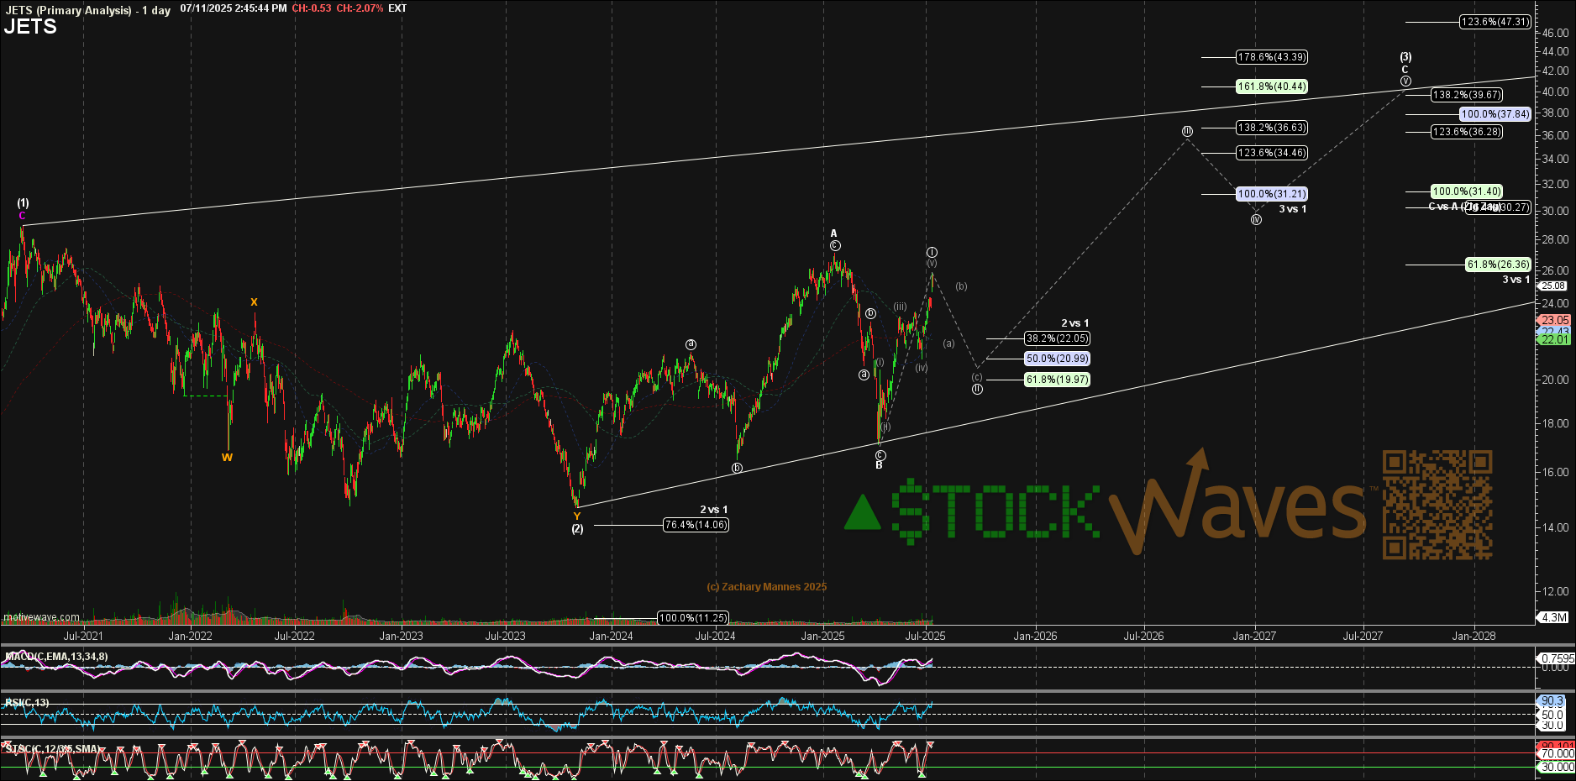Click the green 100.0%(31.40) level label
1576x781 pixels.
(x=1467, y=191)
